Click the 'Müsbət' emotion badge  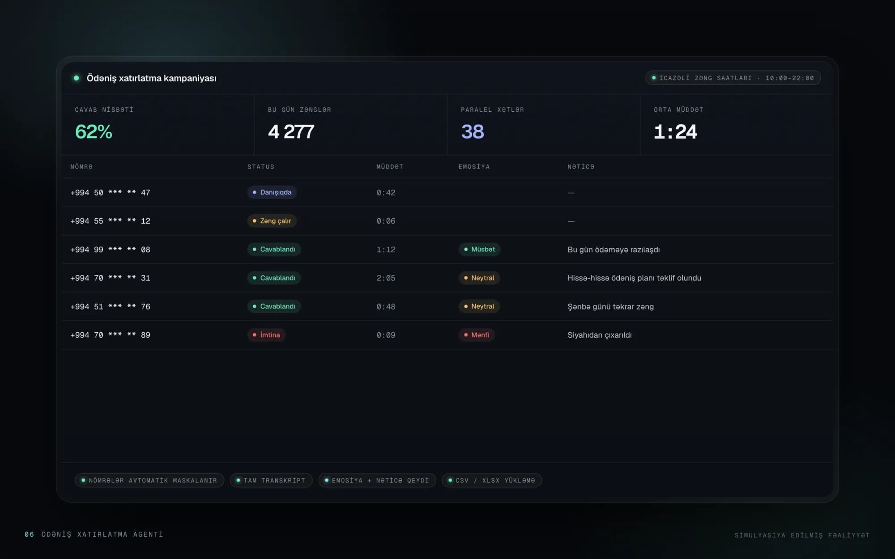479,249
